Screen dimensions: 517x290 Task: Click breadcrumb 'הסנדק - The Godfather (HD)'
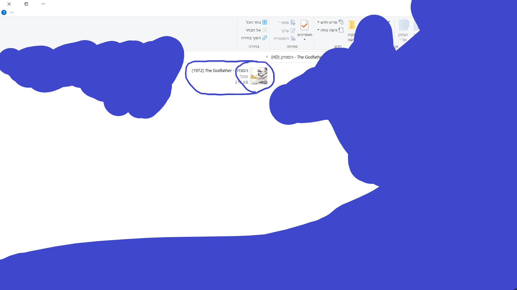(296, 57)
